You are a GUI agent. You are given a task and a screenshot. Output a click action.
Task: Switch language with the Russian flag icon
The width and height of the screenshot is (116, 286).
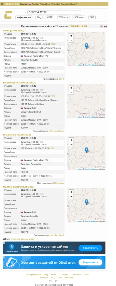pyautogui.click(x=105, y=26)
